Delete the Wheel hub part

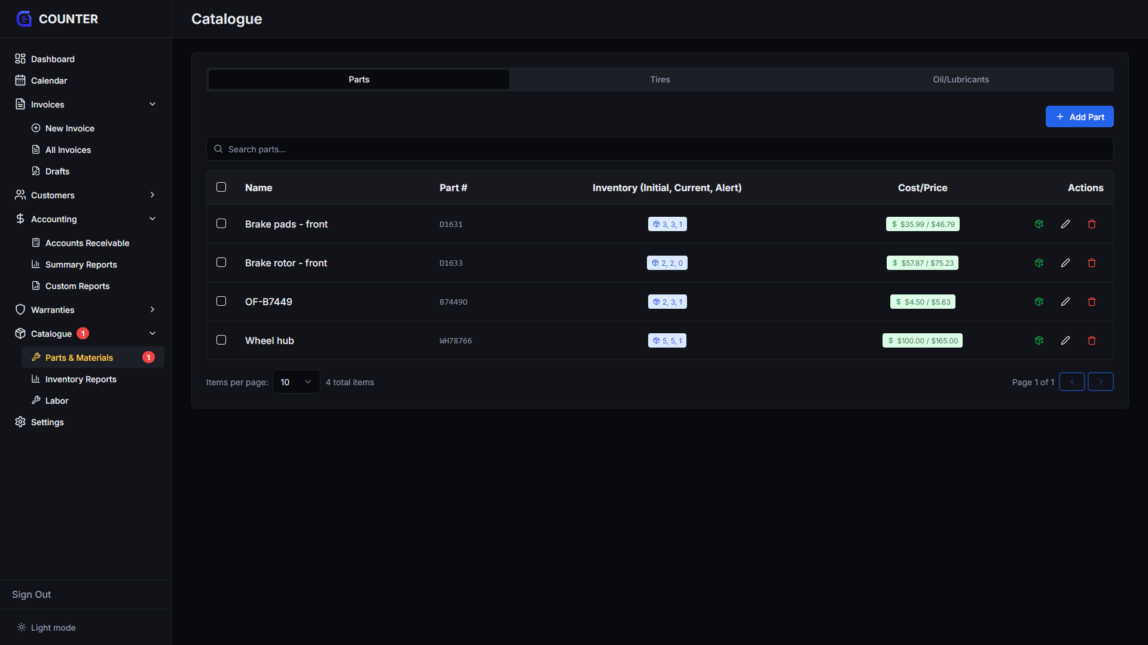[1092, 340]
